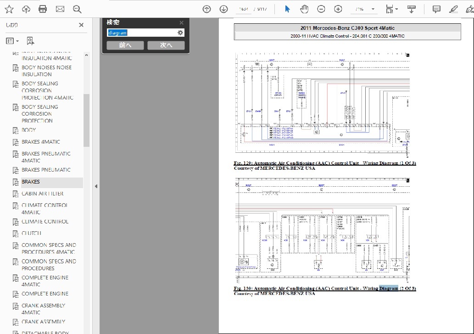The width and height of the screenshot is (474, 334).
Task: Open the BRAKES 4MATIC bookmark
Action: point(41,142)
